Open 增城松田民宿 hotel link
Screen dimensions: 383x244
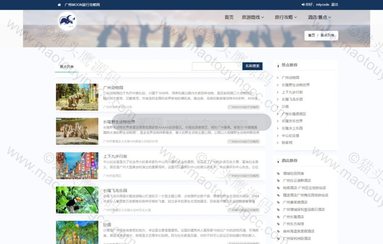tap(293, 173)
